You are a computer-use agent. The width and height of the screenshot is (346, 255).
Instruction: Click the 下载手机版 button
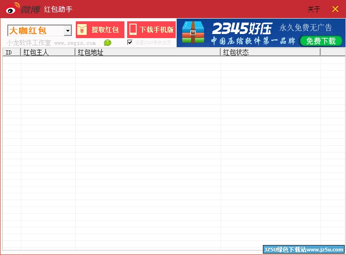click(151, 30)
